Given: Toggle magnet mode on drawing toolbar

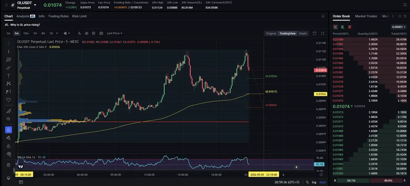Looking at the screenshot, I should pos(8,130).
